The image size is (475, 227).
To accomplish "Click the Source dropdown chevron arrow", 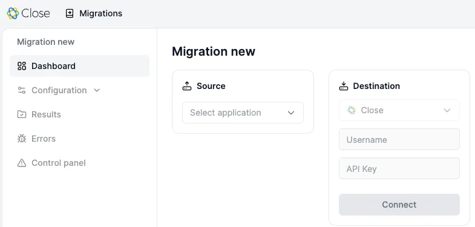I will (x=291, y=113).
